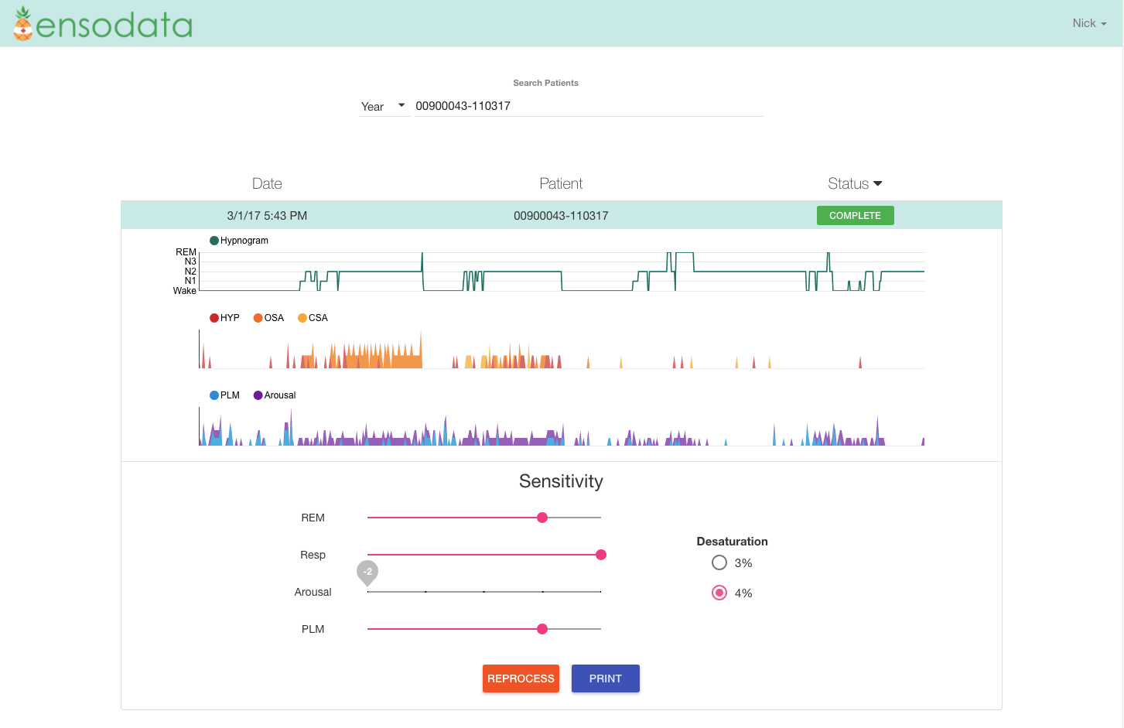
Task: Click the purple Arousal legend marker
Action: pos(258,395)
